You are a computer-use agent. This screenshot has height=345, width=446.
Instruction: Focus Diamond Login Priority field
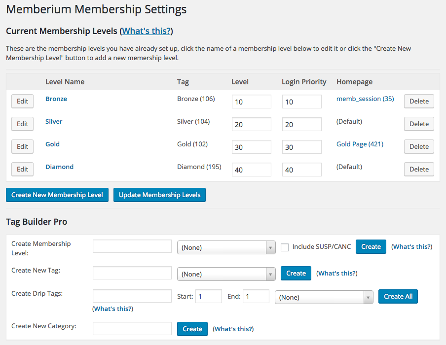(x=302, y=170)
